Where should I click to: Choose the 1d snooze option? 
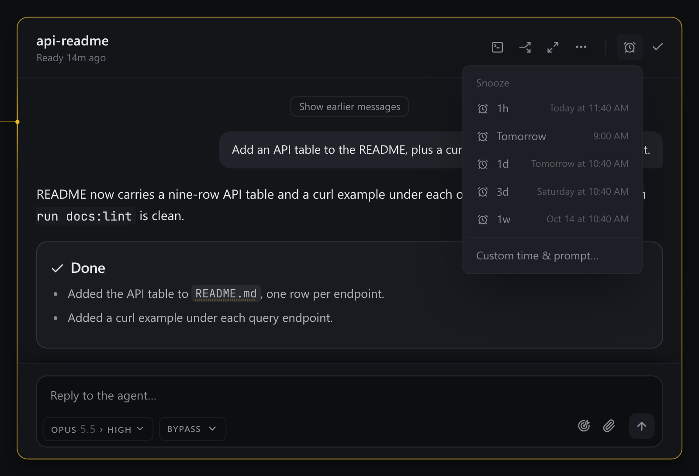[552, 164]
